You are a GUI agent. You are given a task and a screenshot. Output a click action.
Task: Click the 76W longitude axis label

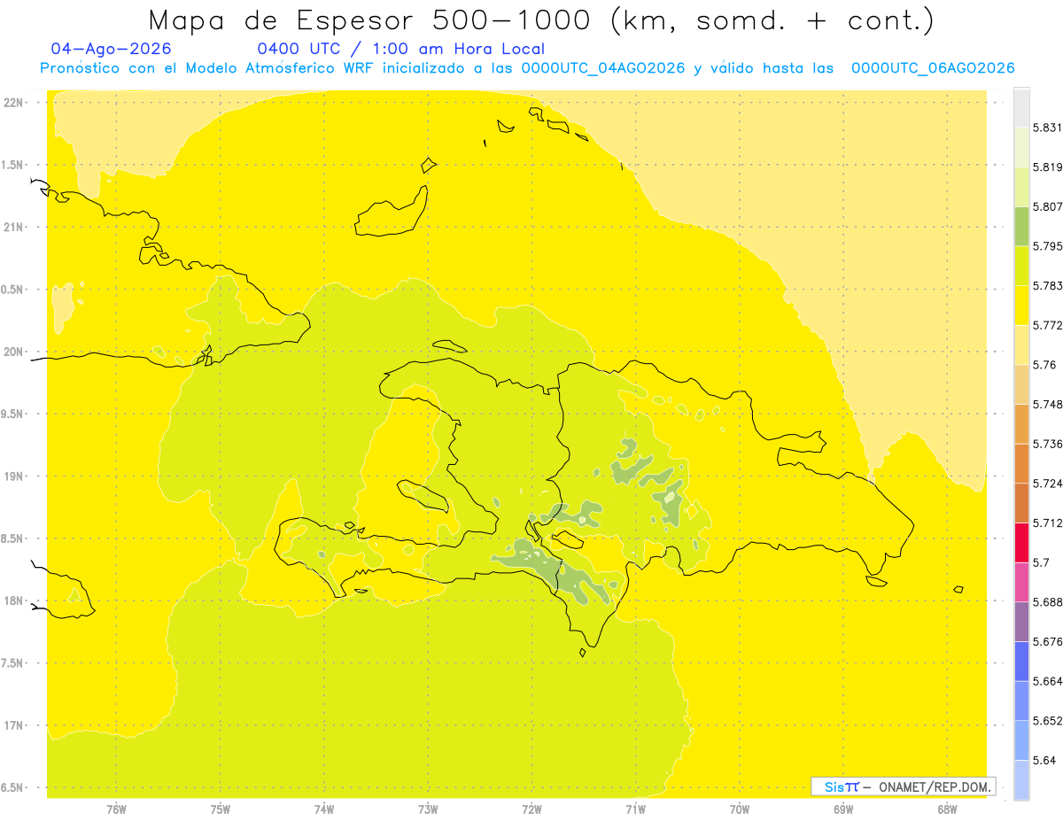[116, 809]
